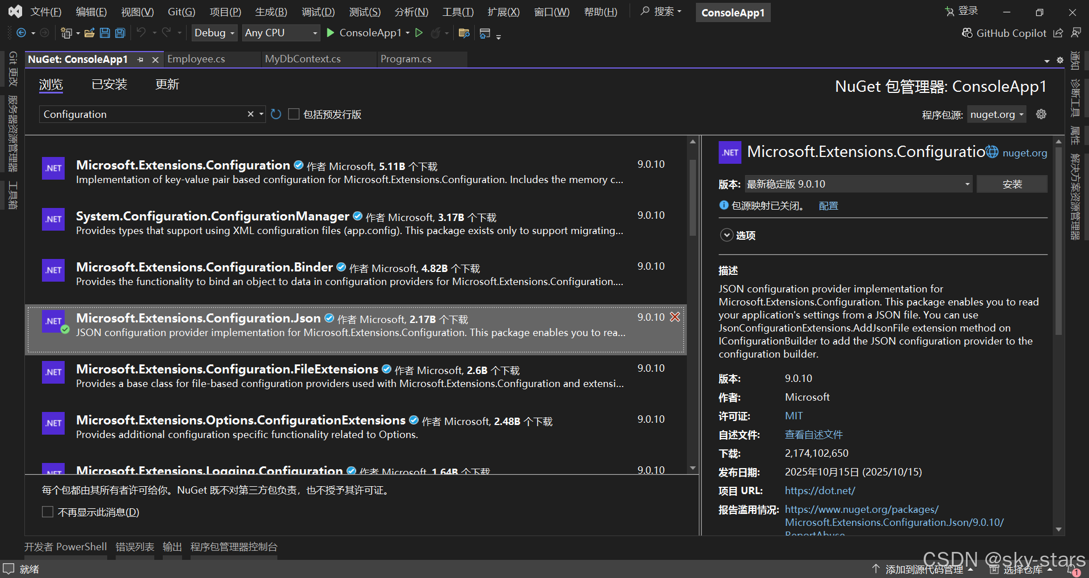Switch to the Updates (更新) tab
The width and height of the screenshot is (1089, 578).
tap(167, 84)
